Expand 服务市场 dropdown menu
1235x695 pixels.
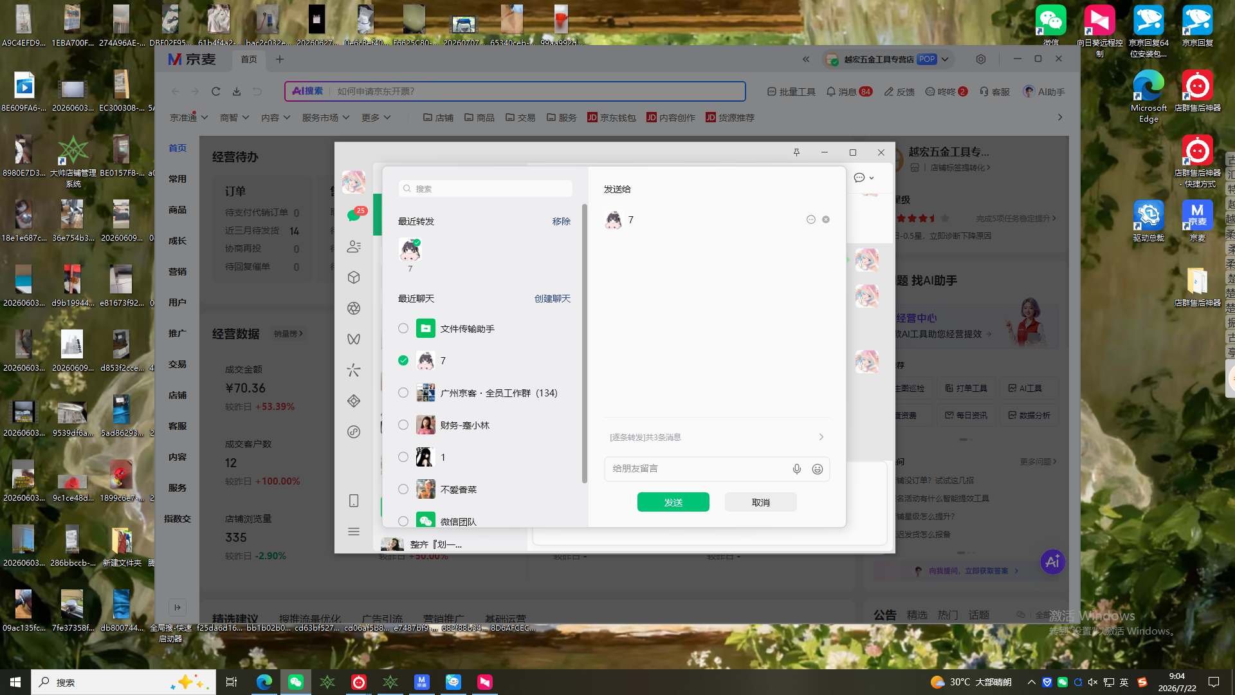click(325, 118)
